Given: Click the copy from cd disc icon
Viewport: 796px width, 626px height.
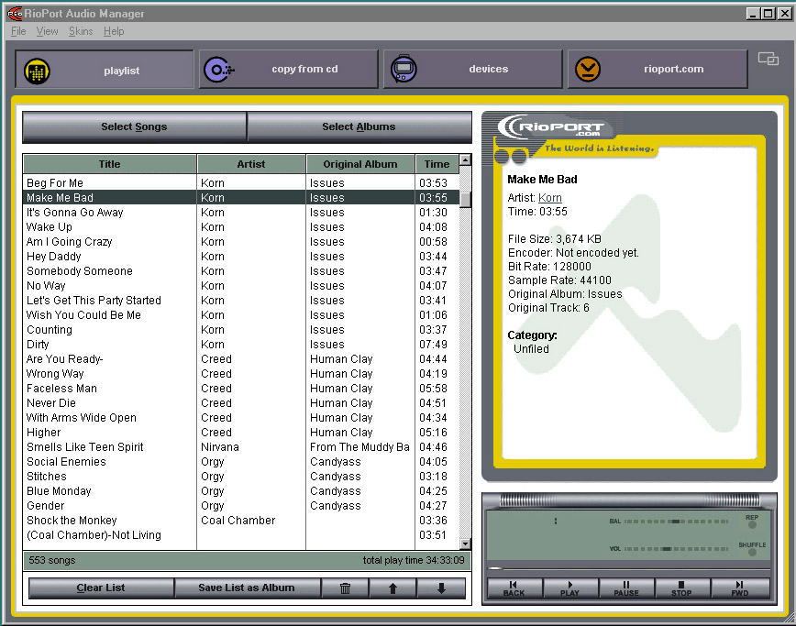Looking at the screenshot, I should tap(218, 70).
